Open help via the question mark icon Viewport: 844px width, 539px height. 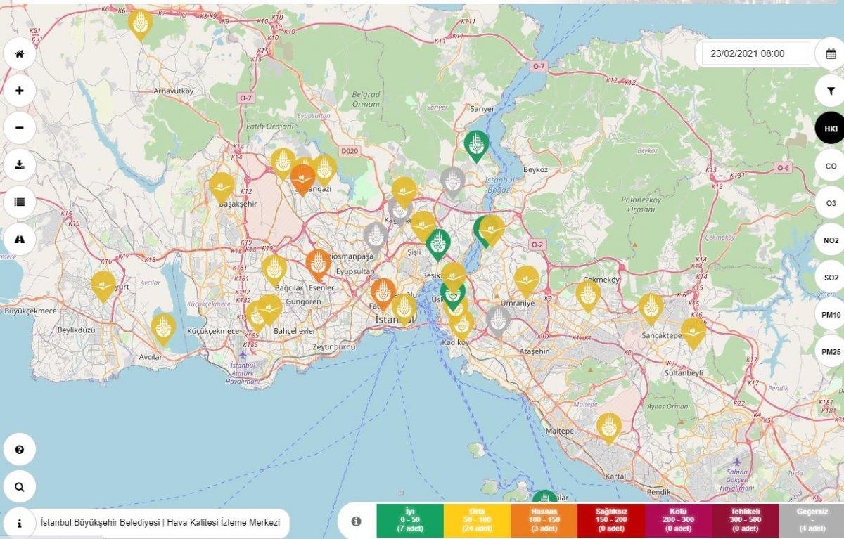(x=20, y=448)
